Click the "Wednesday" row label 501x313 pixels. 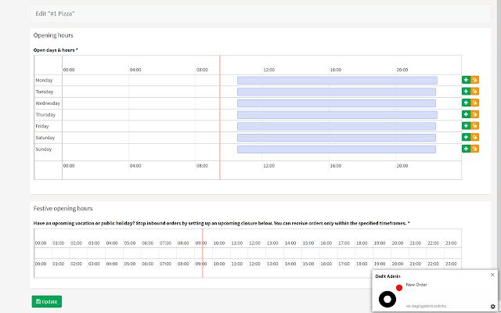48,103
